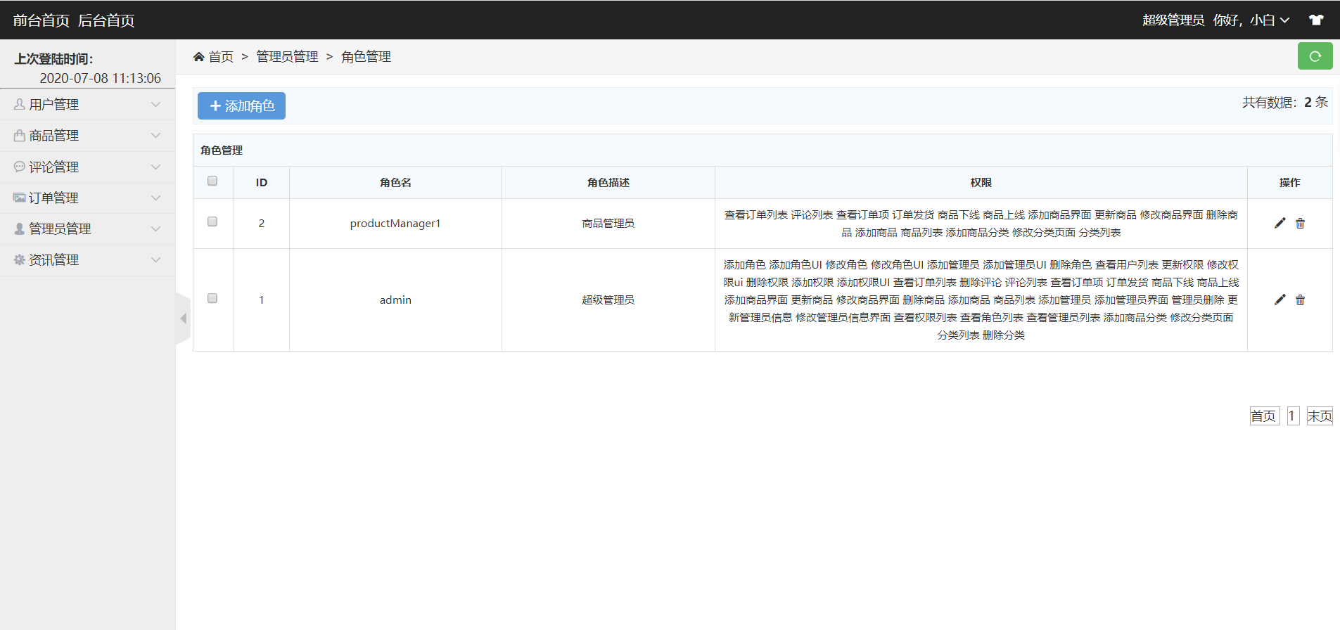Check the admin row checkbox
Screen dimensions: 1340x630
pos(212,299)
